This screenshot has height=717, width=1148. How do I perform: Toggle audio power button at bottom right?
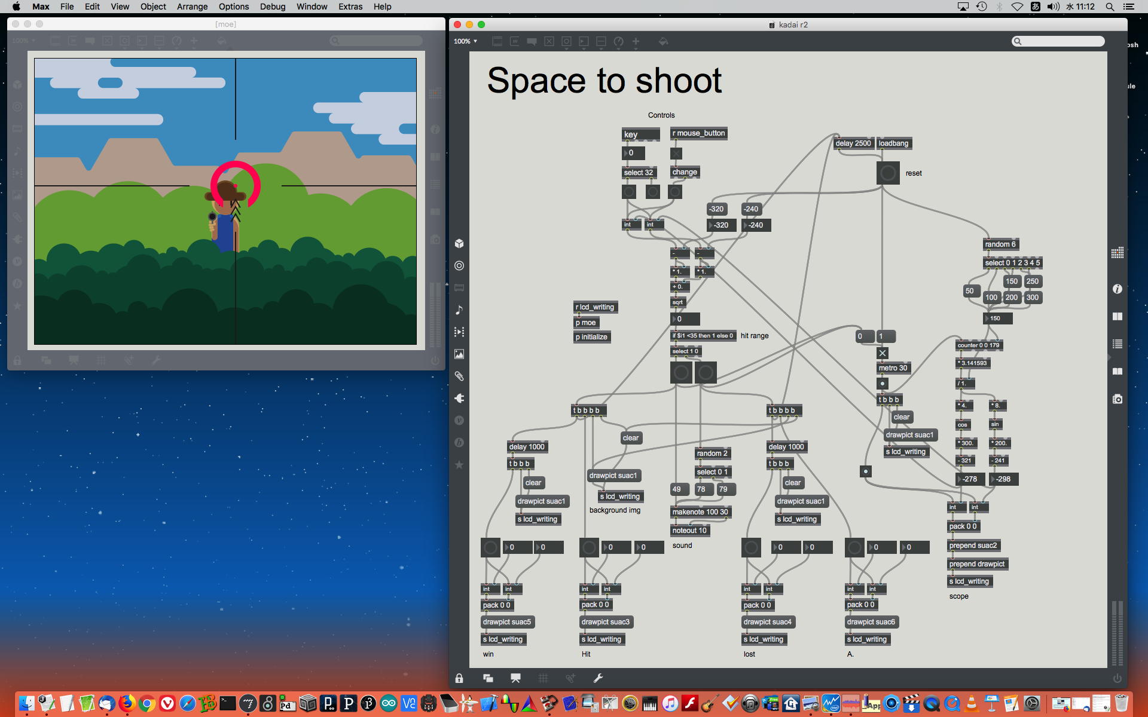1117,678
